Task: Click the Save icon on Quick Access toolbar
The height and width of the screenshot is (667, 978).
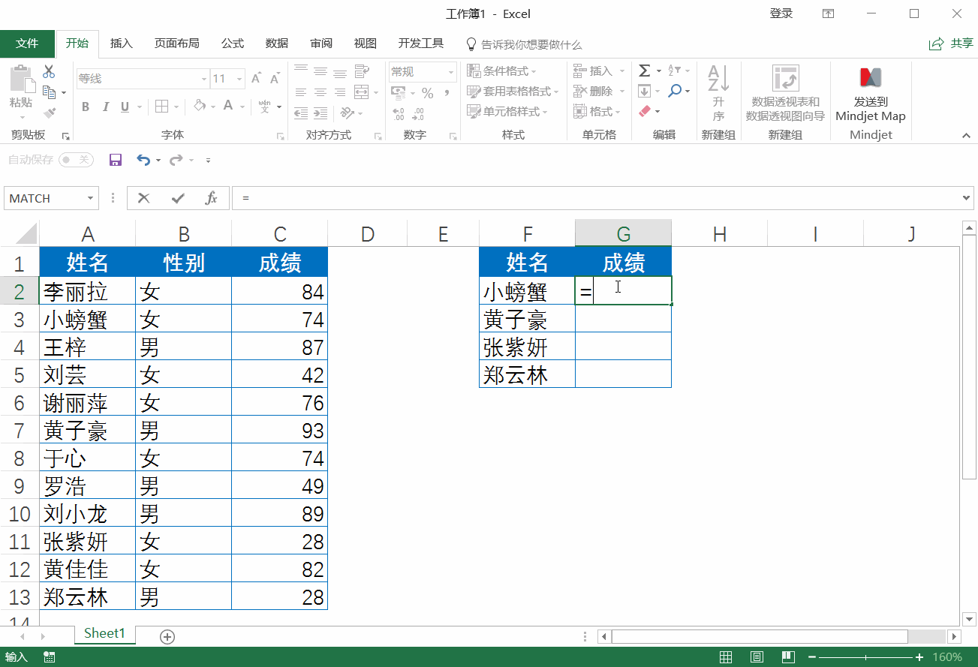Action: [115, 160]
